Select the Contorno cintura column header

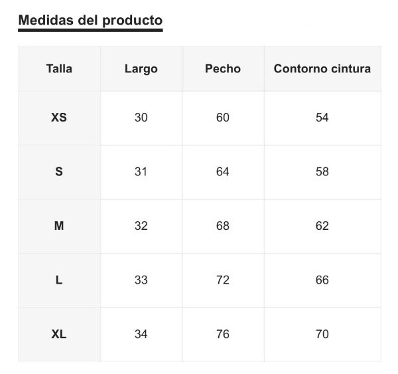click(x=322, y=68)
